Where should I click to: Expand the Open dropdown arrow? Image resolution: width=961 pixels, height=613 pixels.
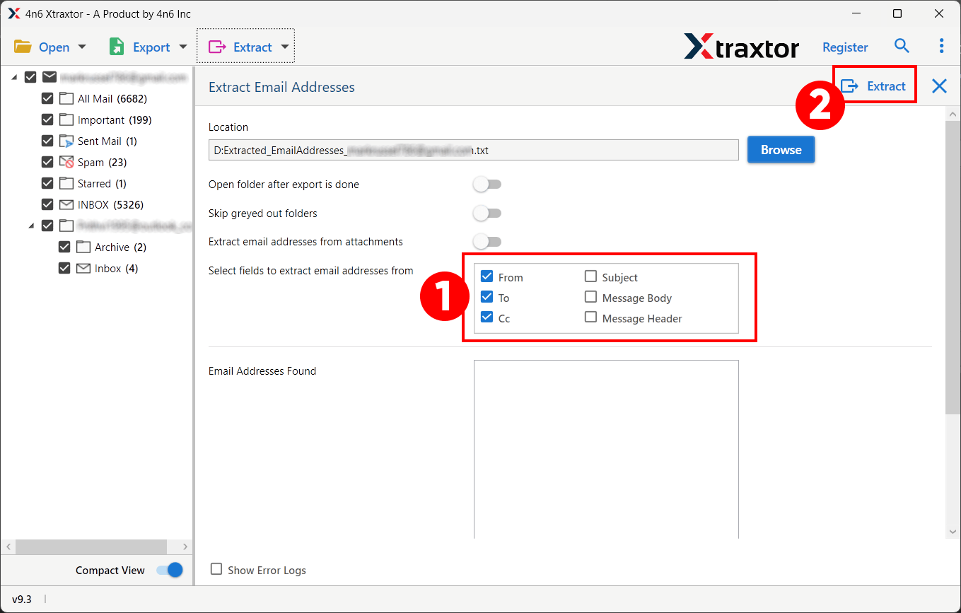click(x=81, y=47)
